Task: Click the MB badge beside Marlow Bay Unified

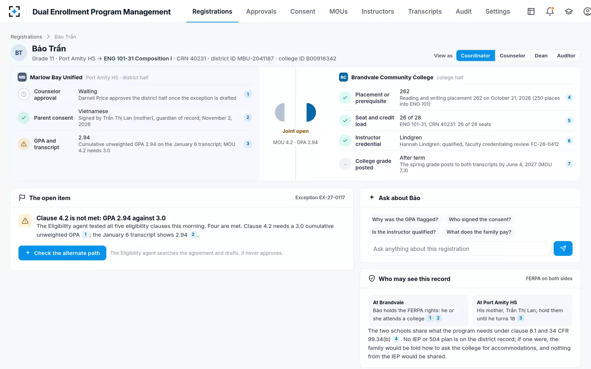Action: pyautogui.click(x=22, y=77)
